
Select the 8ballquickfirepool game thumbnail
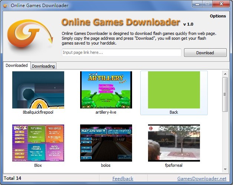click(38, 90)
